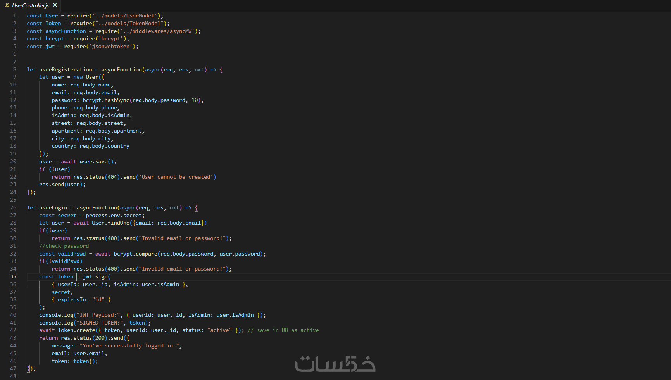
Task: Click "Invalid email or password!" on line 34
Action: coord(182,269)
